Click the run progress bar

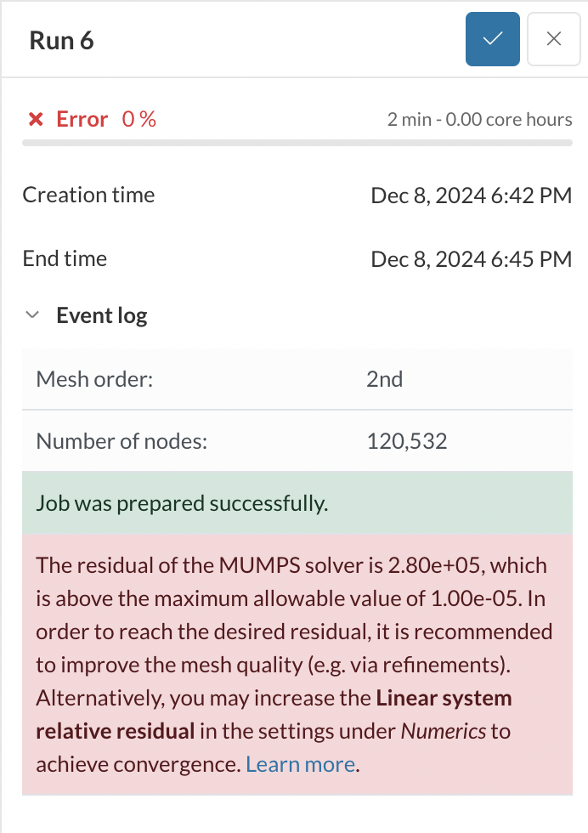point(297,142)
